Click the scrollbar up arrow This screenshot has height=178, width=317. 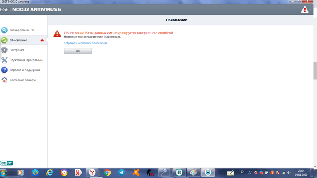pyautogui.click(x=315, y=19)
